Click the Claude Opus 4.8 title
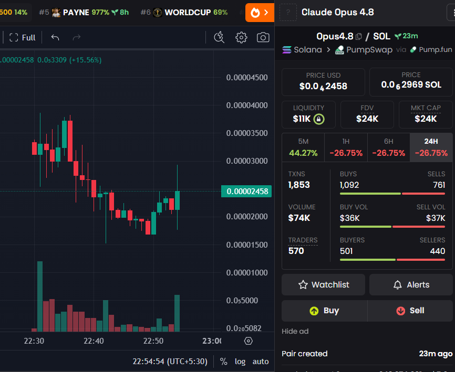The height and width of the screenshot is (372, 455). pos(337,12)
